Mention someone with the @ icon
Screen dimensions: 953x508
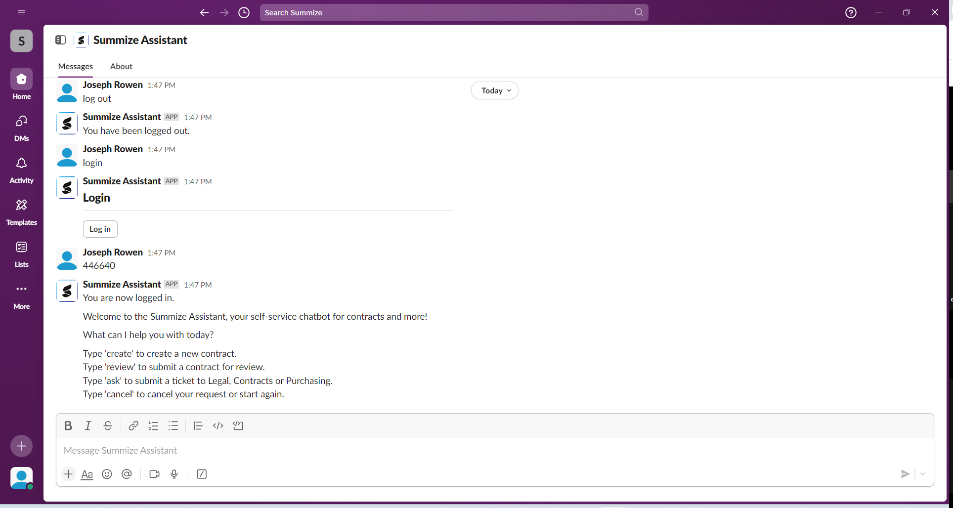(x=127, y=474)
